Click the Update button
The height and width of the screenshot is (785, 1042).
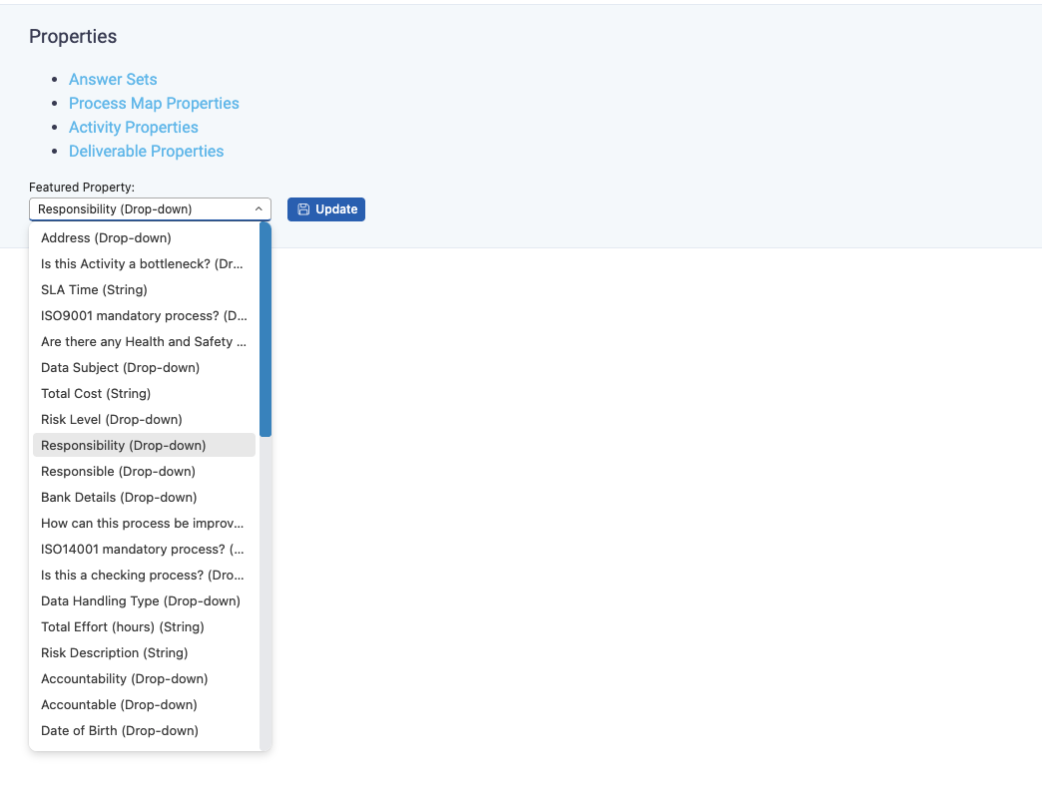tap(326, 209)
